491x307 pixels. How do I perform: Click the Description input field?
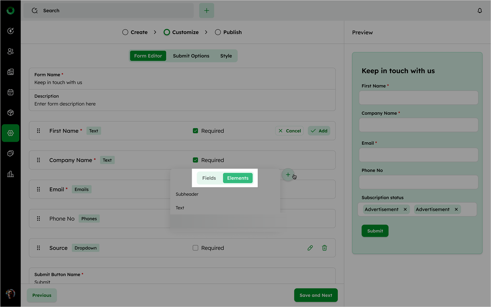point(182,104)
